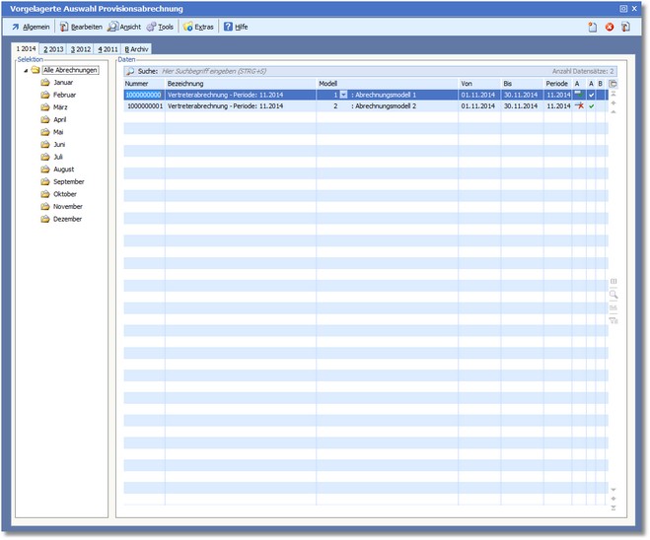The width and height of the screenshot is (650, 540).
Task: Click the column layout icon in table header
Action: [x=613, y=84]
